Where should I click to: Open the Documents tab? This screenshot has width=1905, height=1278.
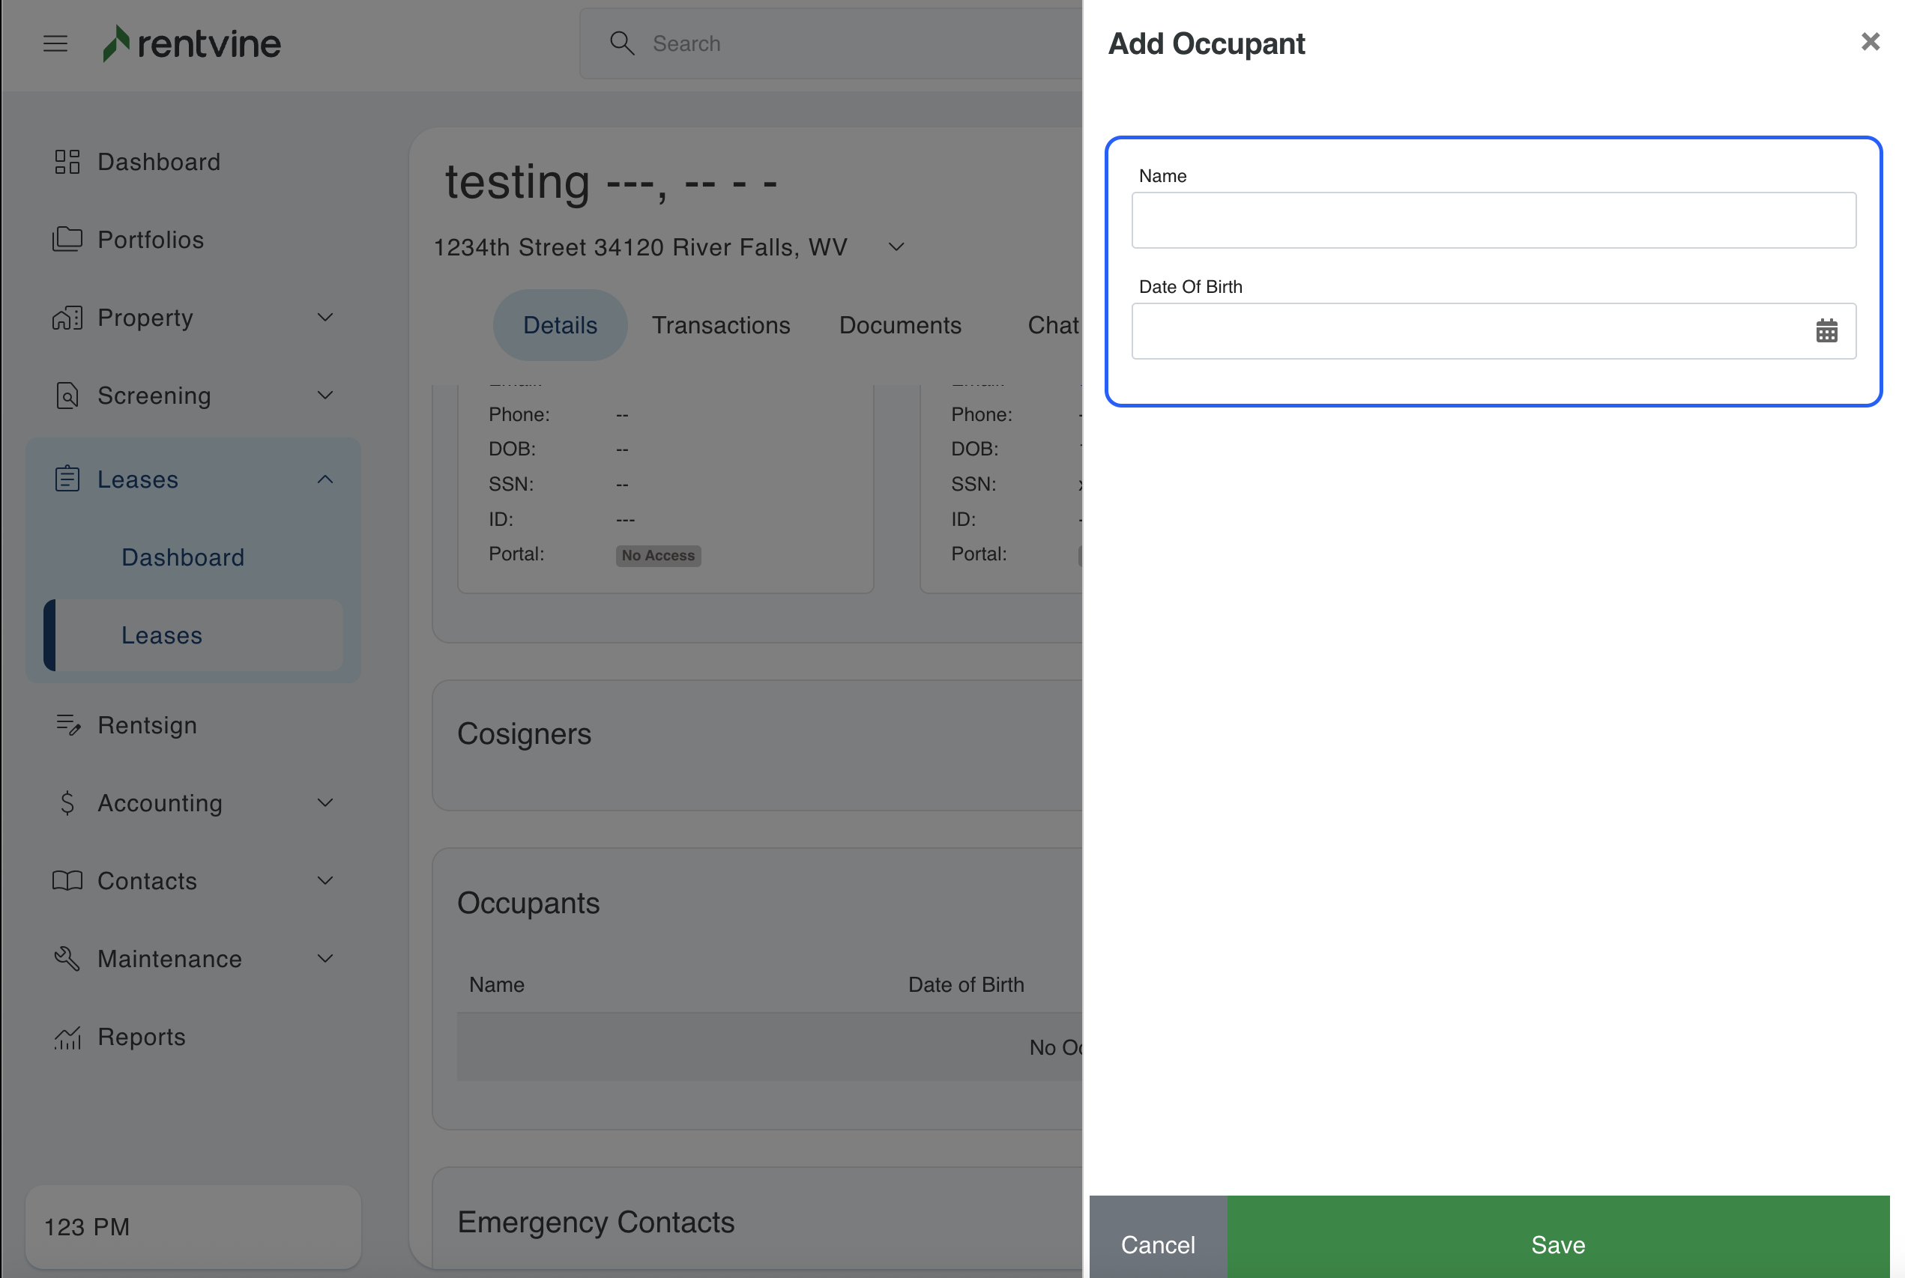(900, 325)
